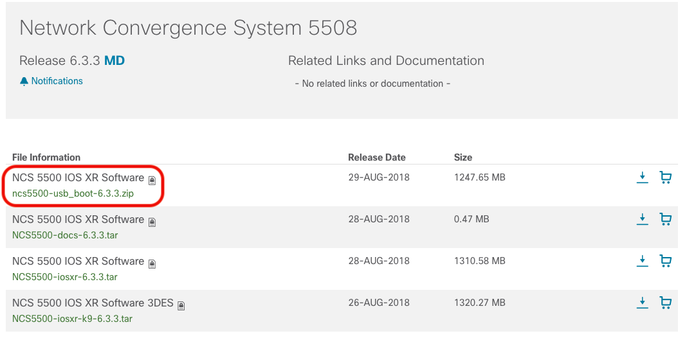Click lock icon beside iosxr-6.3.3 software title
The width and height of the screenshot is (696, 338).
click(152, 263)
